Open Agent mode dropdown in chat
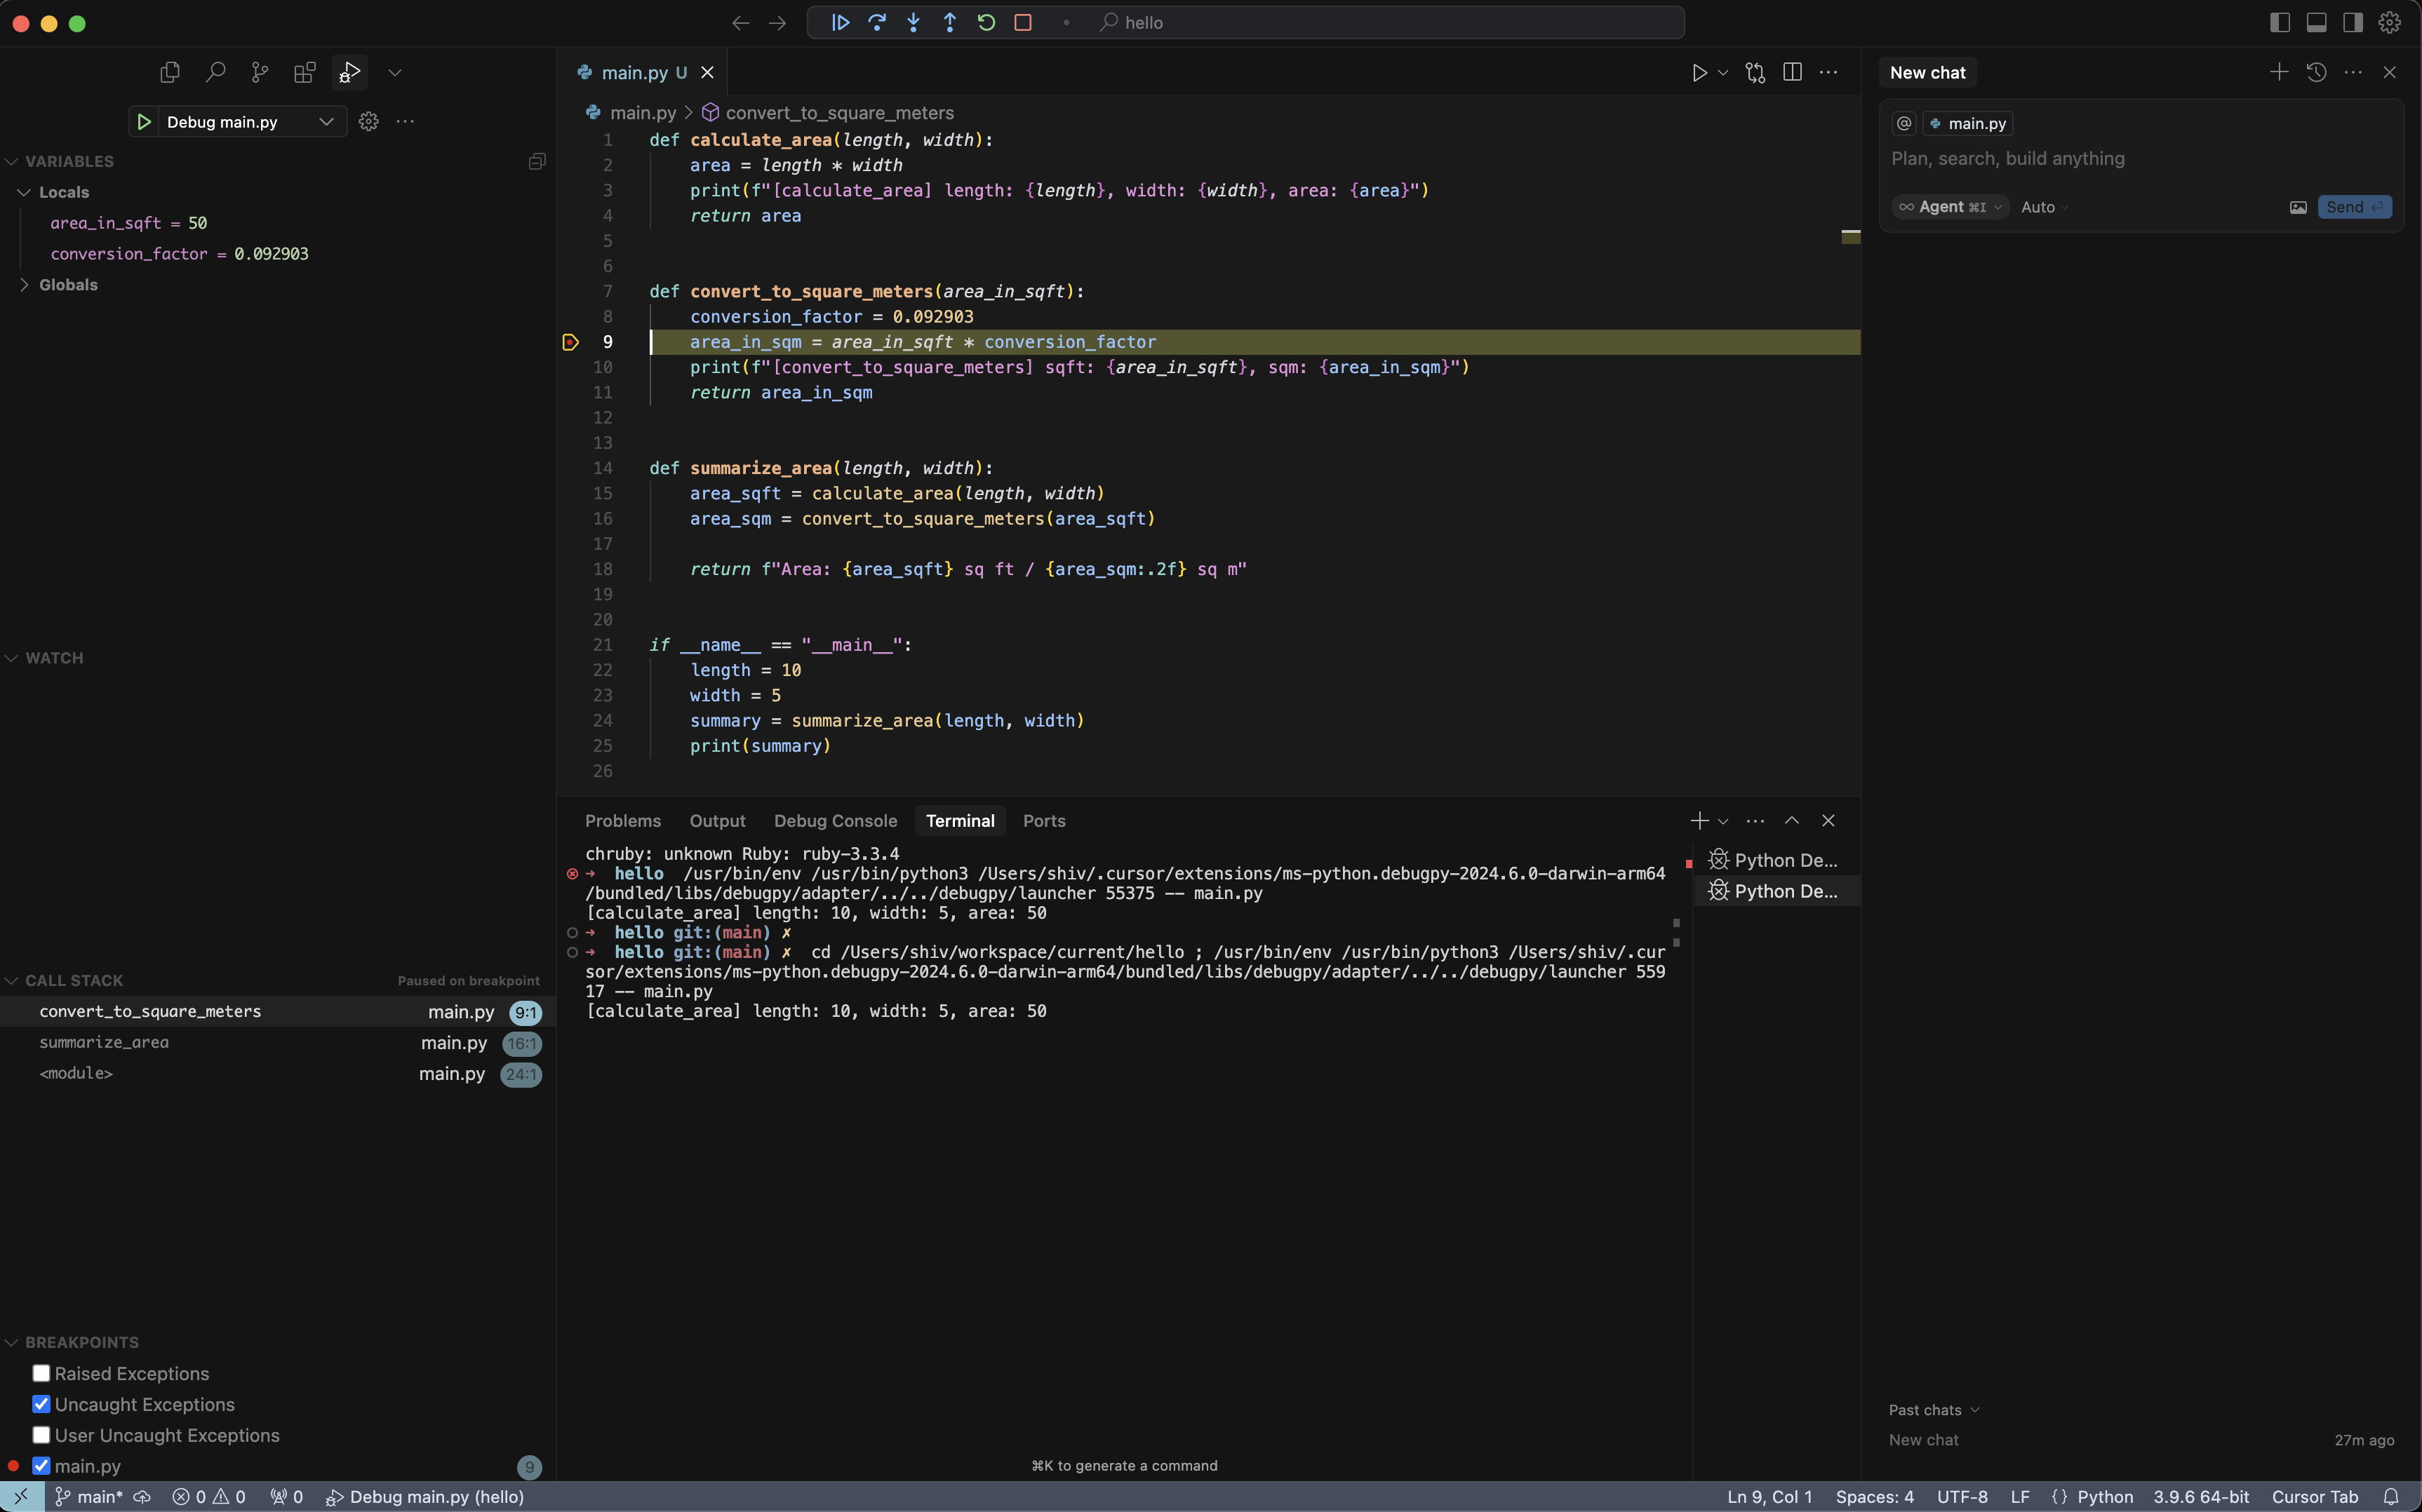2422x1512 pixels. pyautogui.click(x=1950, y=207)
